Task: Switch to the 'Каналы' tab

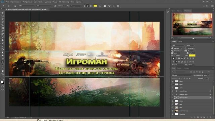Action: pos(179,68)
